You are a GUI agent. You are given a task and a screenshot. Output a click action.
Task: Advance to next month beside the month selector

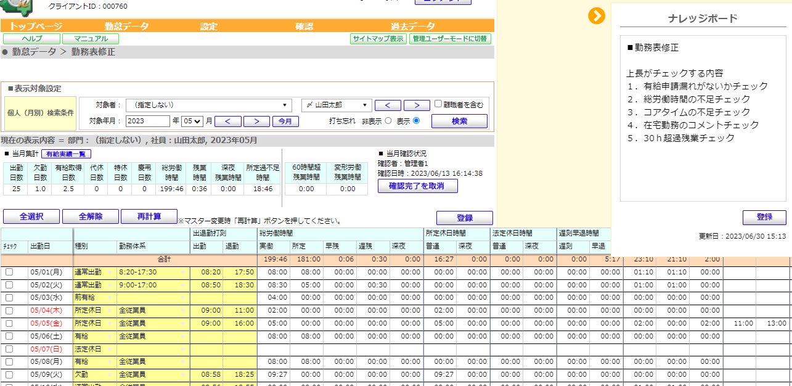256,121
